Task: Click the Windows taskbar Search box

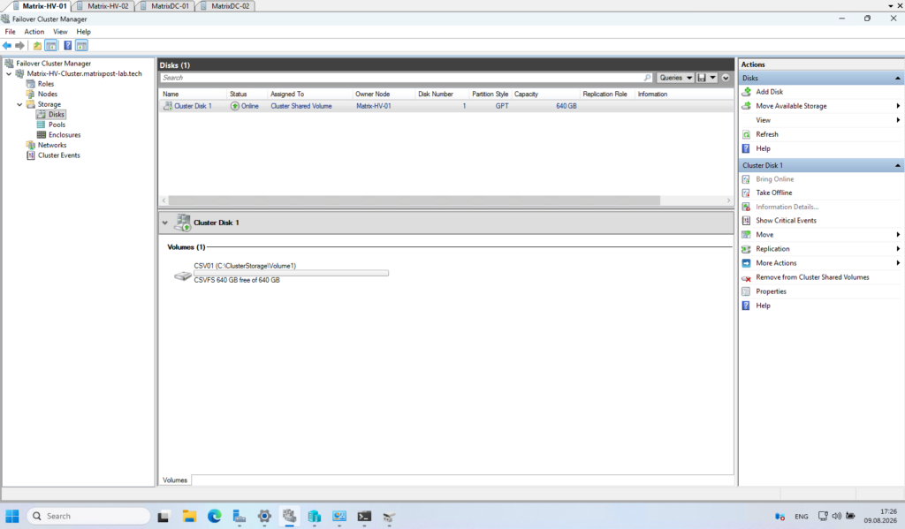Action: (x=89, y=517)
